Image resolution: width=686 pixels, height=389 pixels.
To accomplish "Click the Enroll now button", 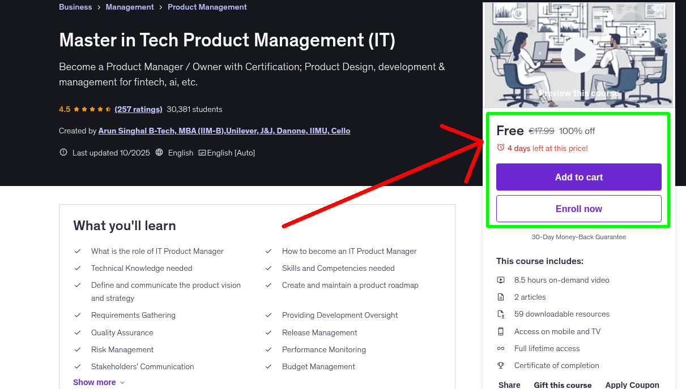I will 578,208.
